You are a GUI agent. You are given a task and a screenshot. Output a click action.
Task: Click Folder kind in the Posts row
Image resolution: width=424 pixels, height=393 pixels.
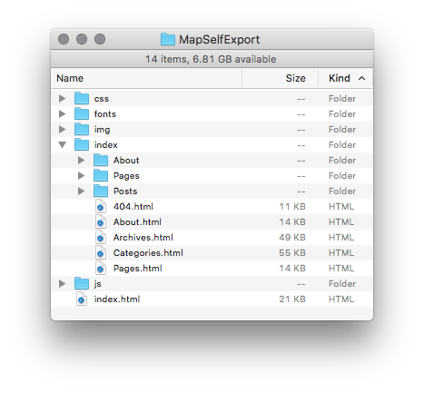coord(342,192)
